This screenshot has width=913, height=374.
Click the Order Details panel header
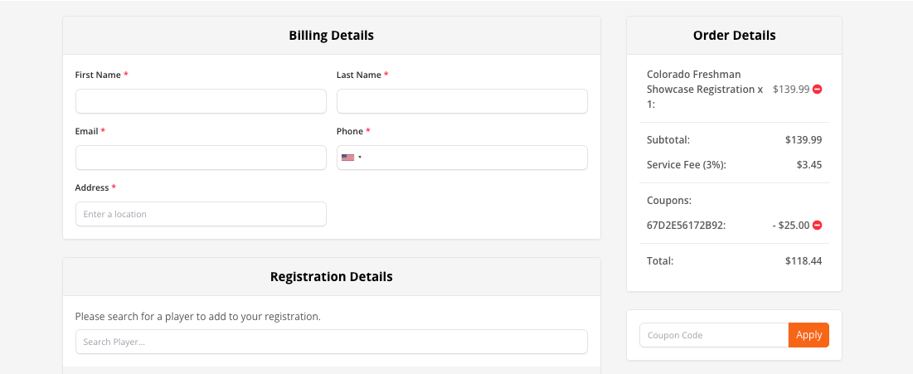(734, 36)
